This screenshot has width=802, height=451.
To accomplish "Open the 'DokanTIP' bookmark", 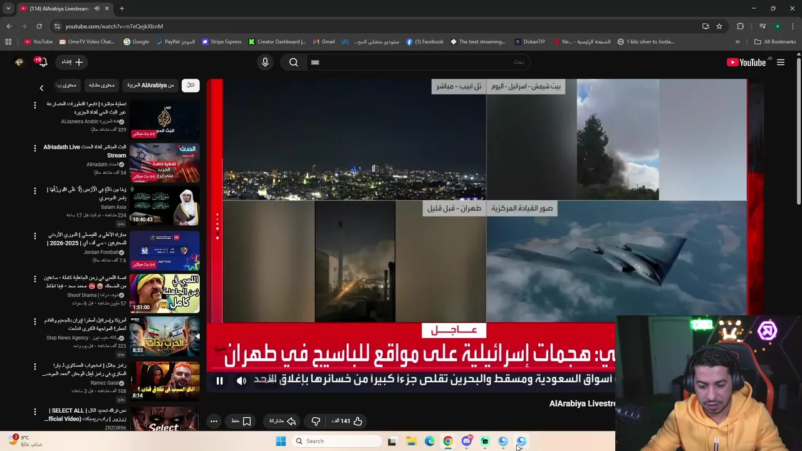I will pyautogui.click(x=529, y=42).
